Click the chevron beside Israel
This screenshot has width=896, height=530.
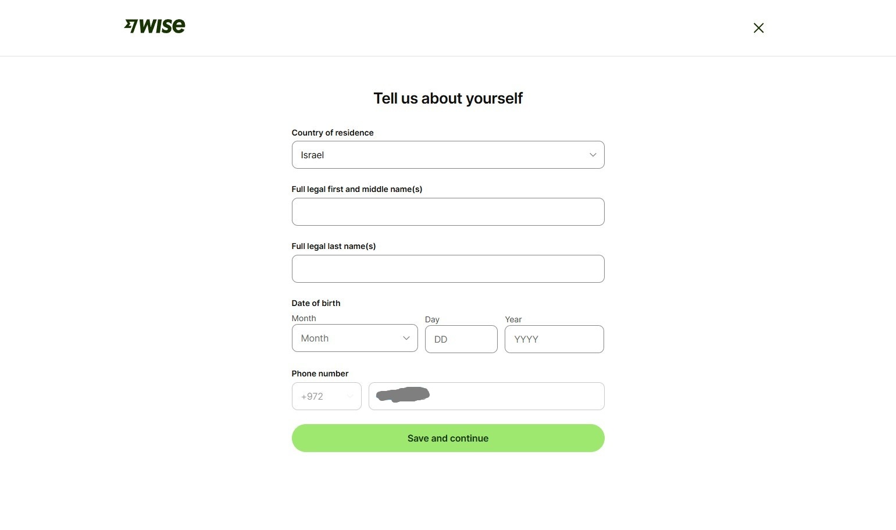[x=592, y=155]
